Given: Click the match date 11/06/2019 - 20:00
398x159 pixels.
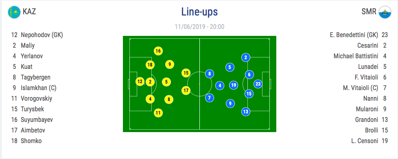Looking at the screenshot, I should click(199, 27).
